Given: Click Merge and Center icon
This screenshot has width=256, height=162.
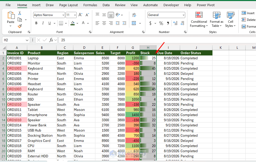Looking at the screenshot, I should [x=134, y=23].
